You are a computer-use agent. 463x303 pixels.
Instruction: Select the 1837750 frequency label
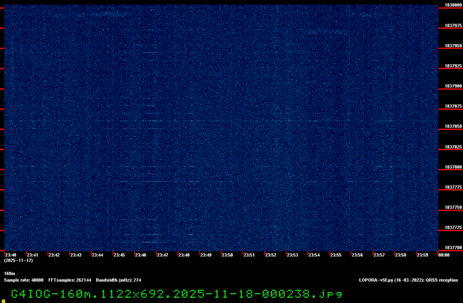click(x=453, y=207)
